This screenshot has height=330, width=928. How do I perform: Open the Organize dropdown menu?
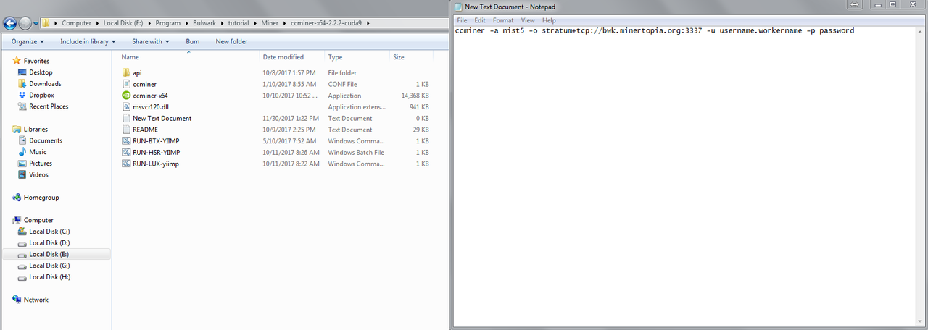coord(28,42)
